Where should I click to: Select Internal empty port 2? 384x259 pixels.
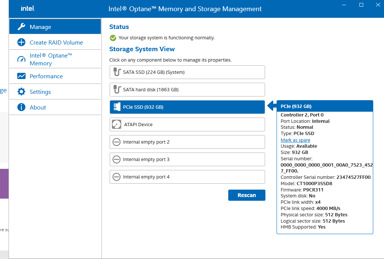(x=187, y=142)
